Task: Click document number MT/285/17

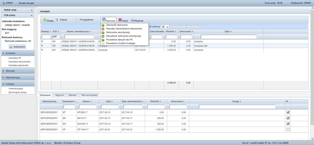Action: point(82,113)
